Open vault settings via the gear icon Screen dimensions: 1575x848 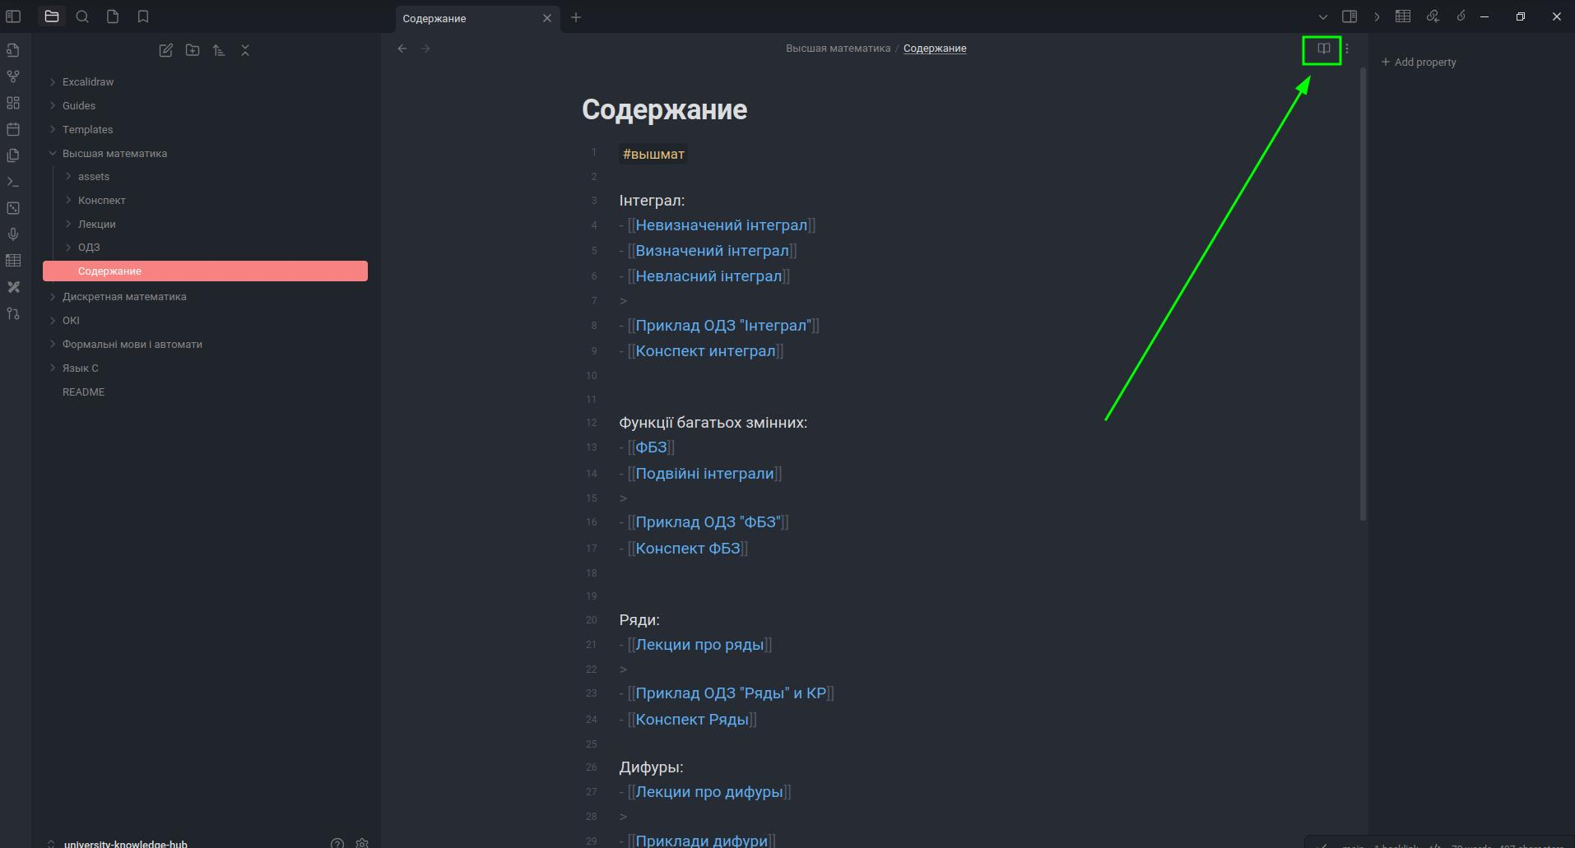(362, 843)
